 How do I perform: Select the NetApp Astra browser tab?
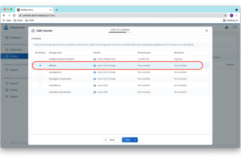34,10
